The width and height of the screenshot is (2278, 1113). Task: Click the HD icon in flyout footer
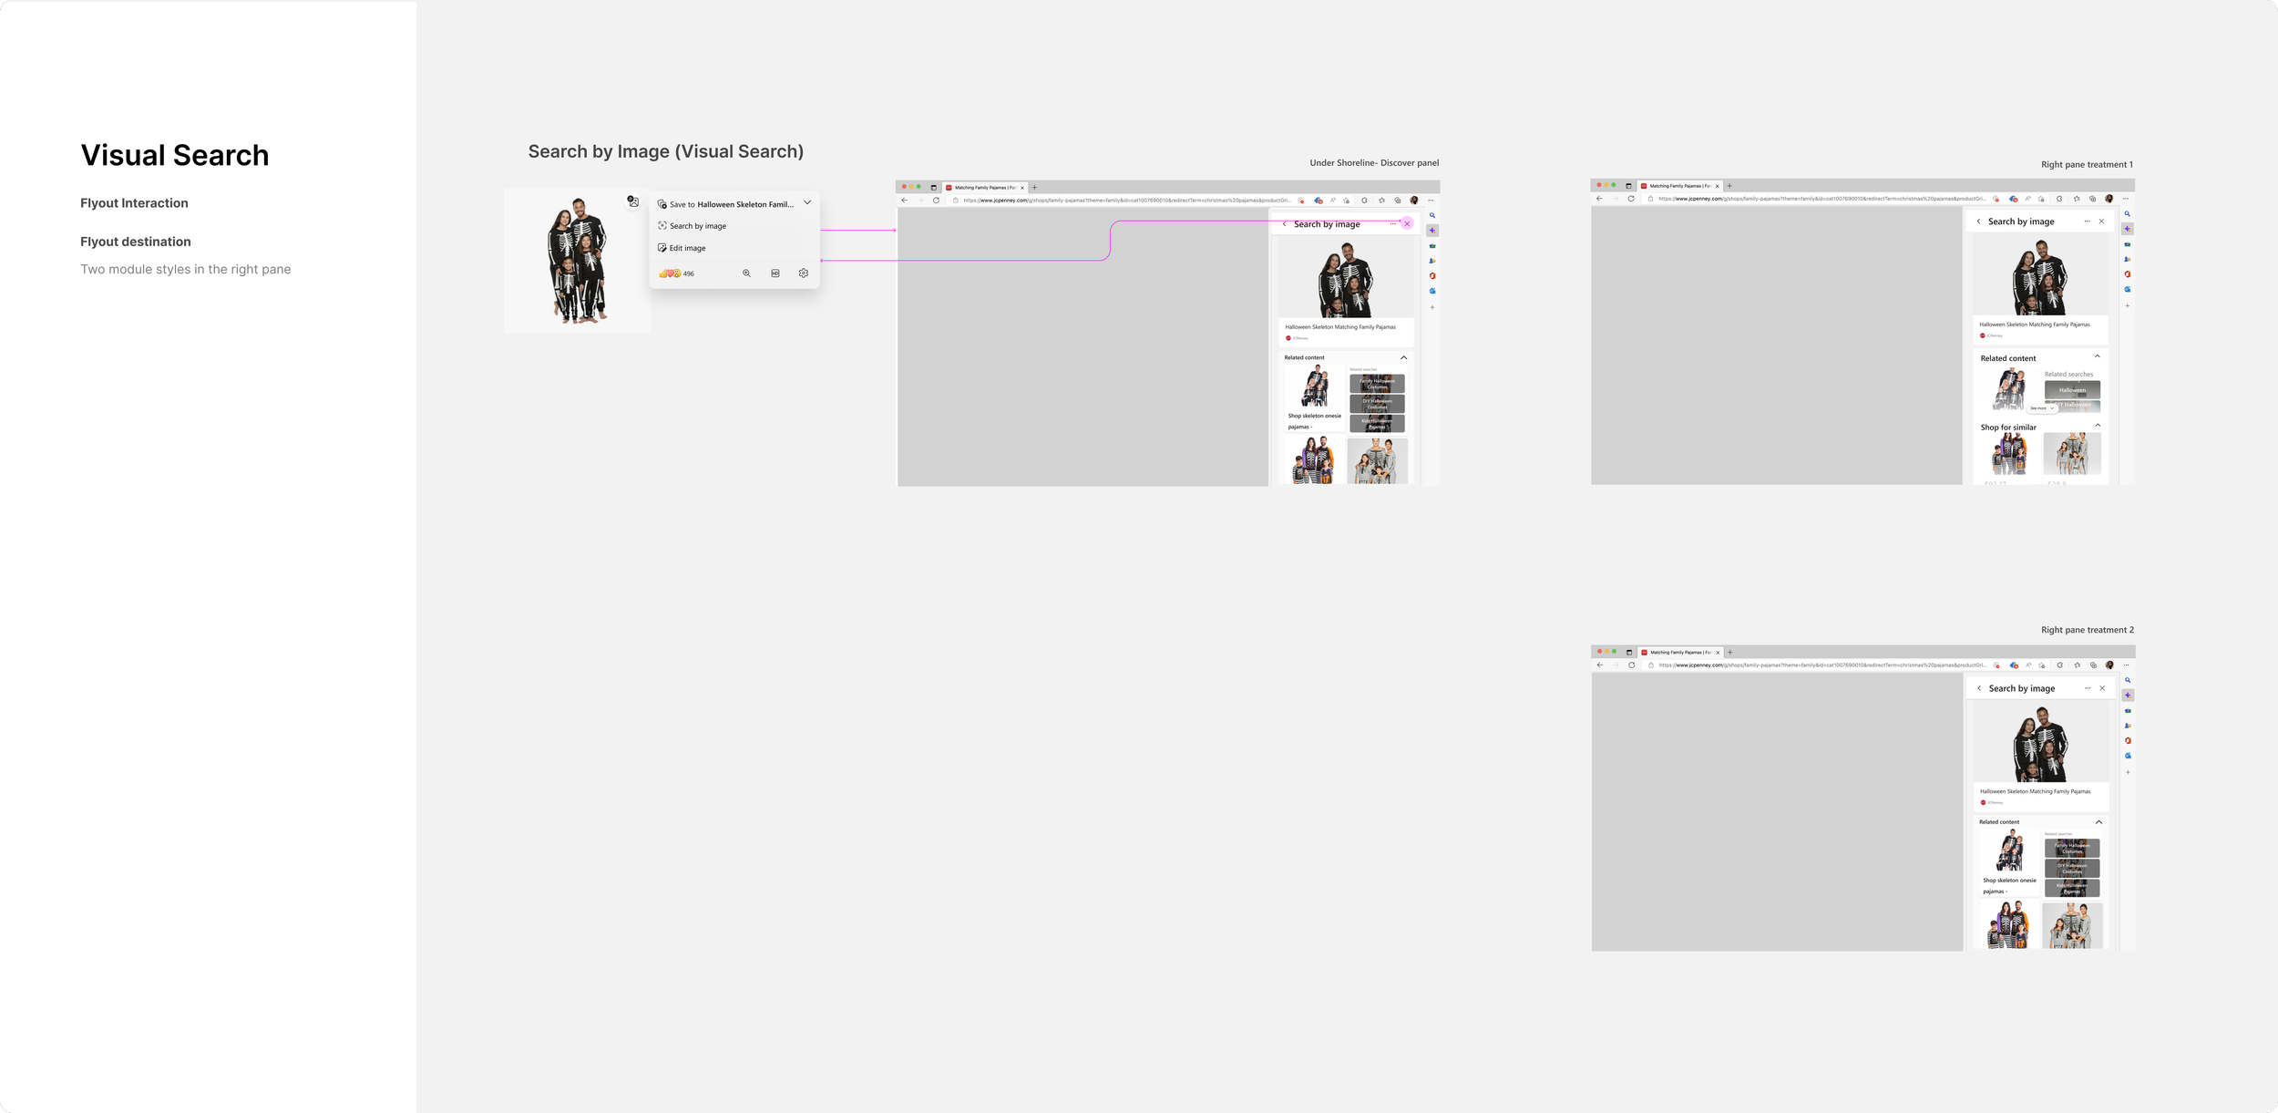(775, 273)
